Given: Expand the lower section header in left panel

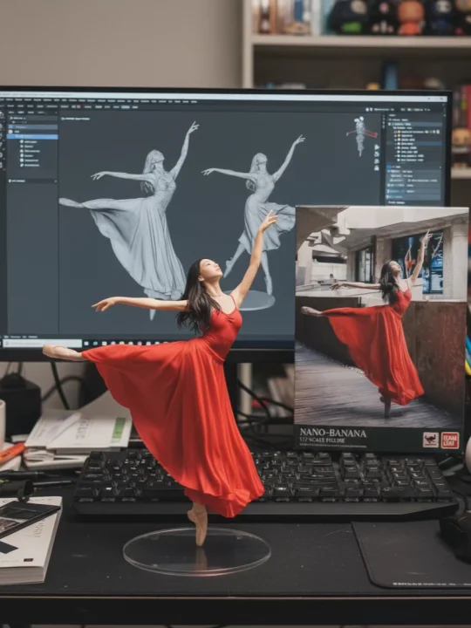Looking at the screenshot, I should (32, 181).
